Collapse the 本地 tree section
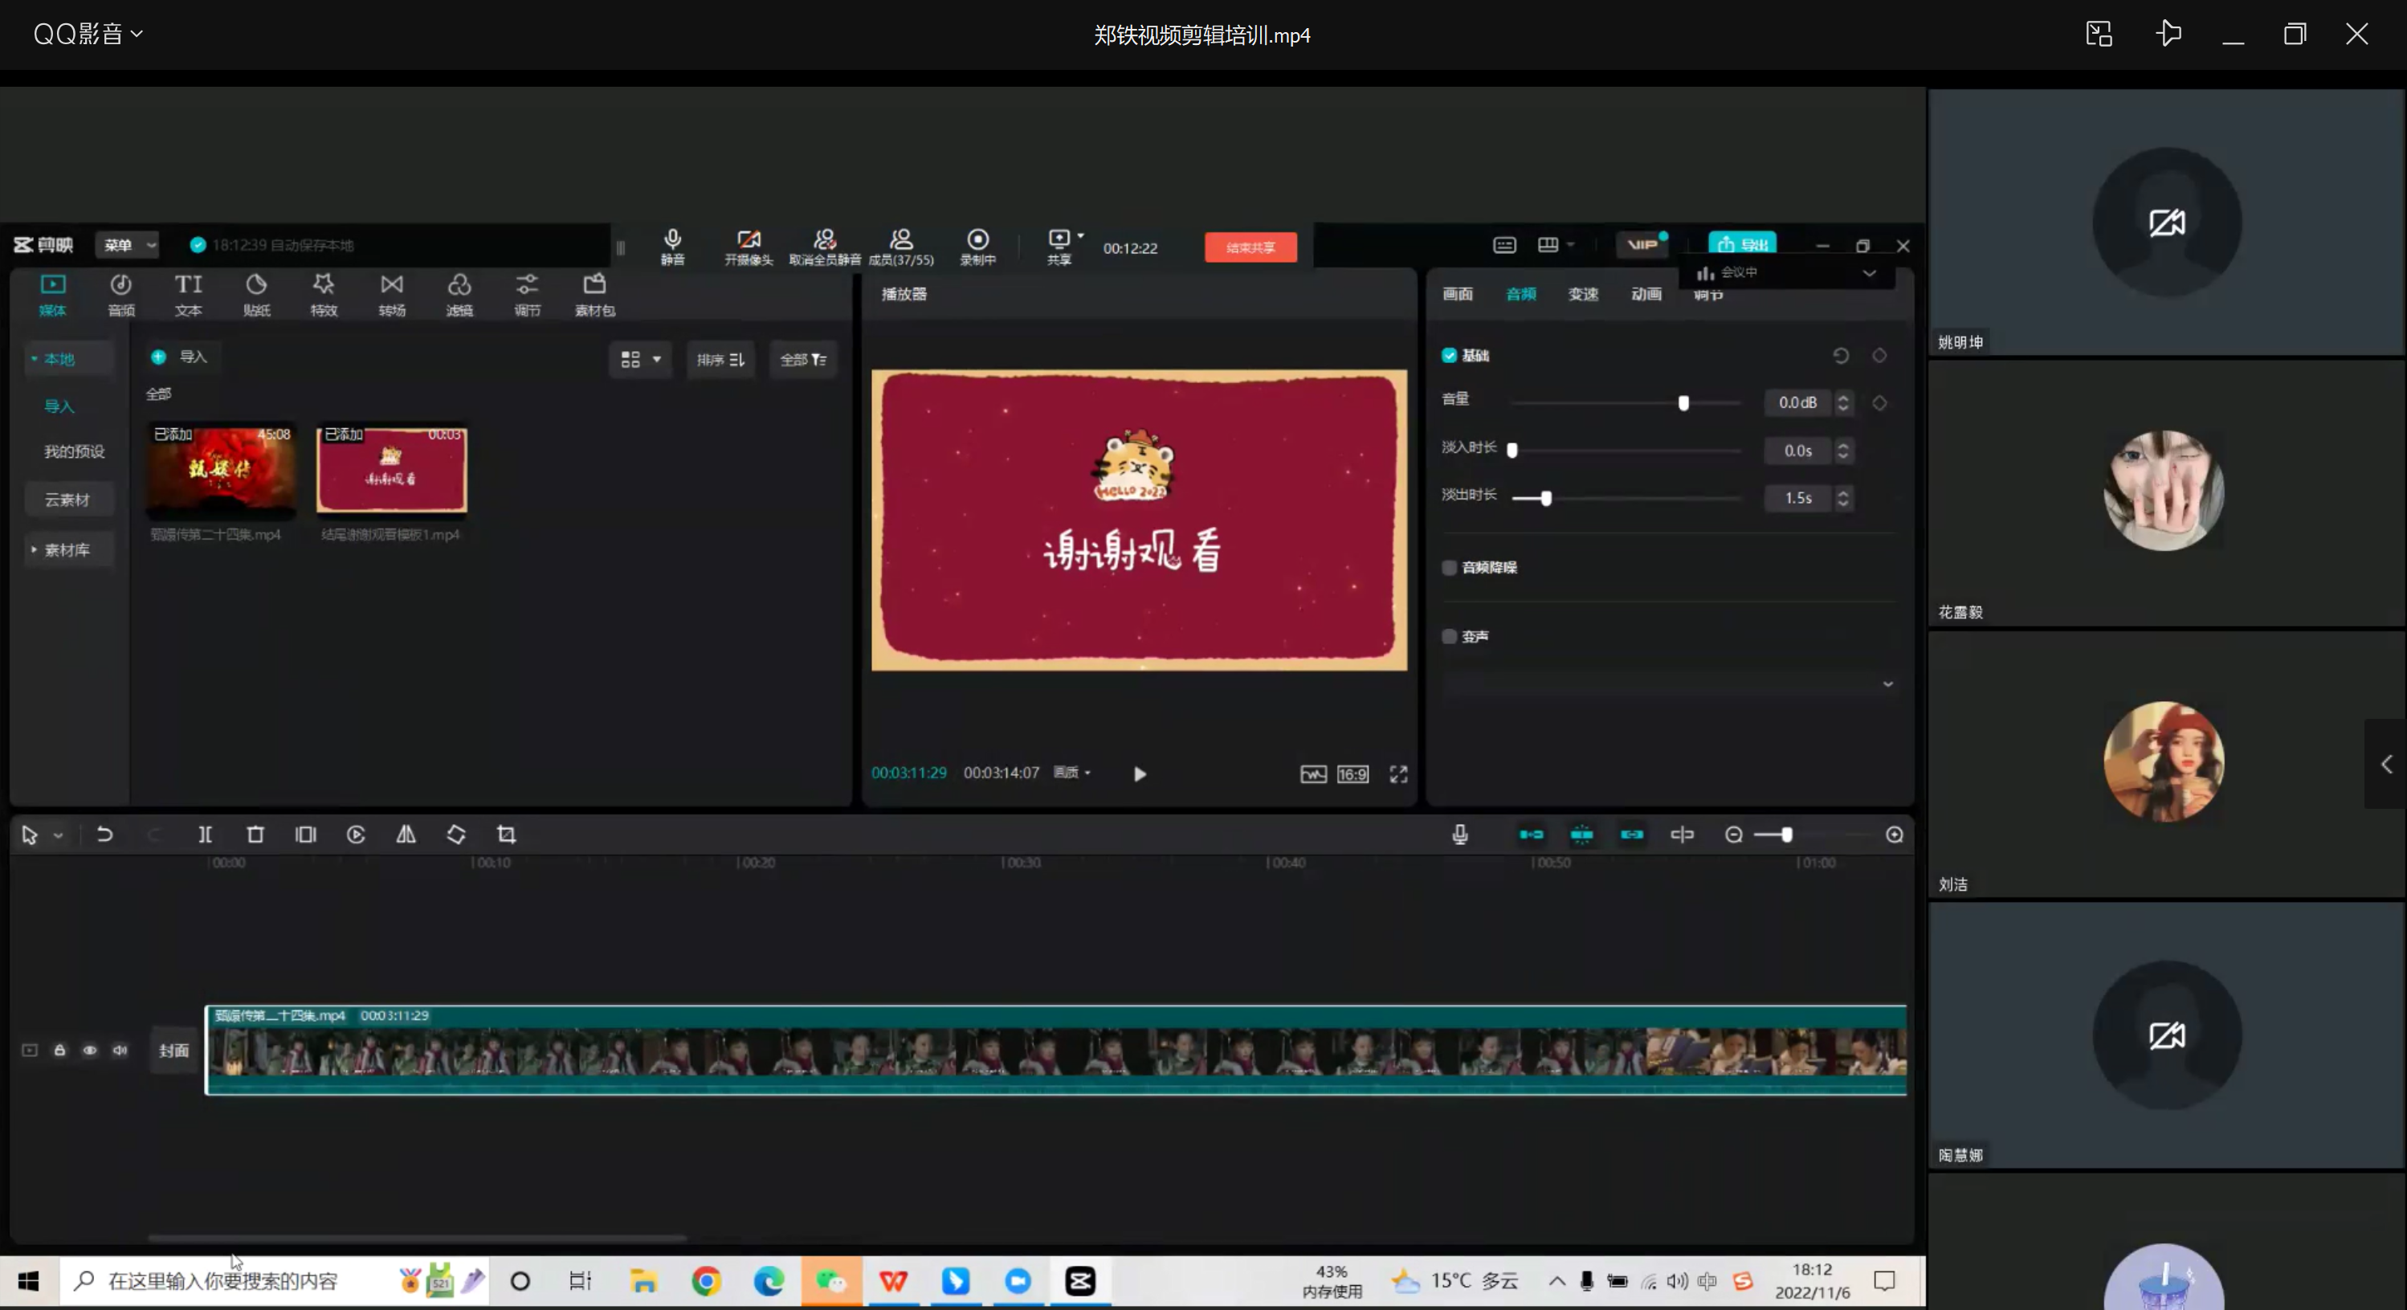 point(35,359)
